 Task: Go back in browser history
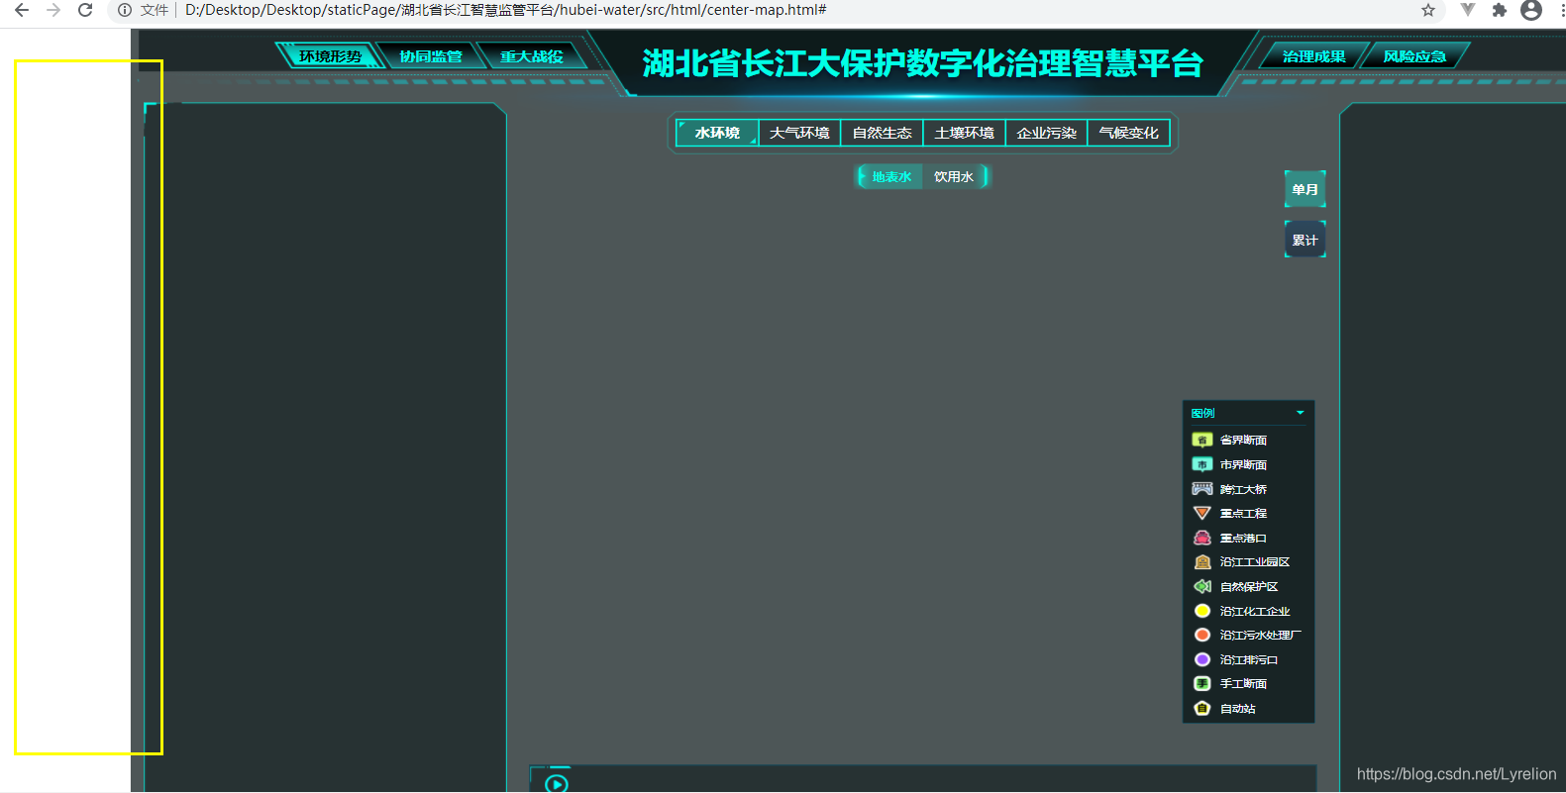(22, 10)
